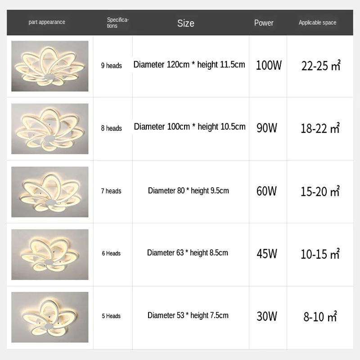Select 'Diameter 80 * height 9.5cm' text
Viewport: 360px width, 360px height.
coord(189,191)
